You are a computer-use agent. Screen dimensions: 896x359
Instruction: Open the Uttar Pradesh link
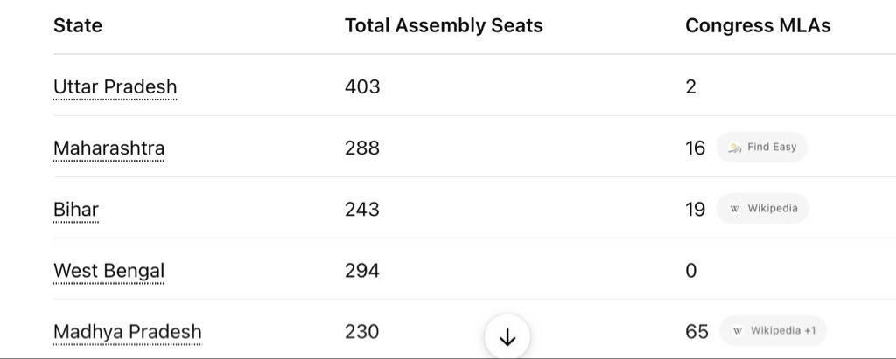[115, 86]
